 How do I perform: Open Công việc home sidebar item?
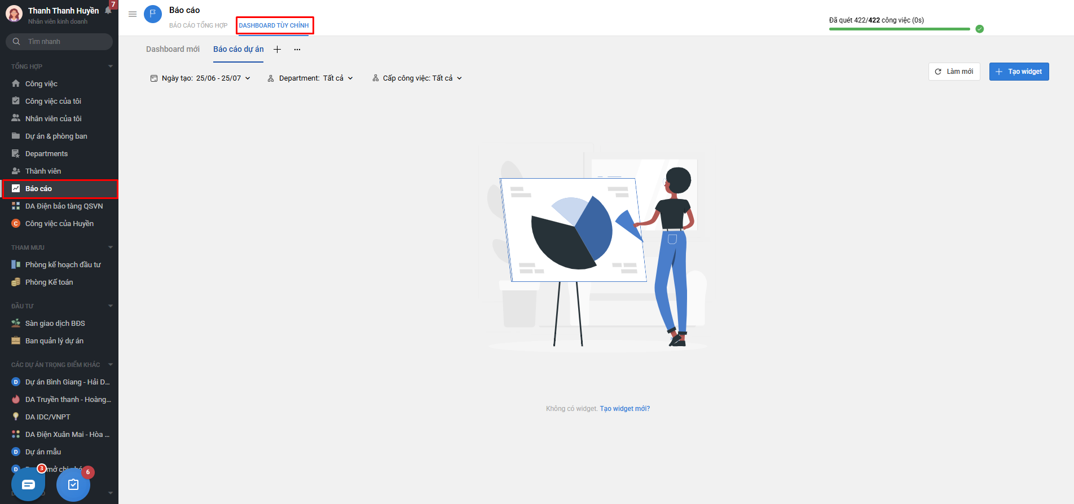pyautogui.click(x=59, y=83)
